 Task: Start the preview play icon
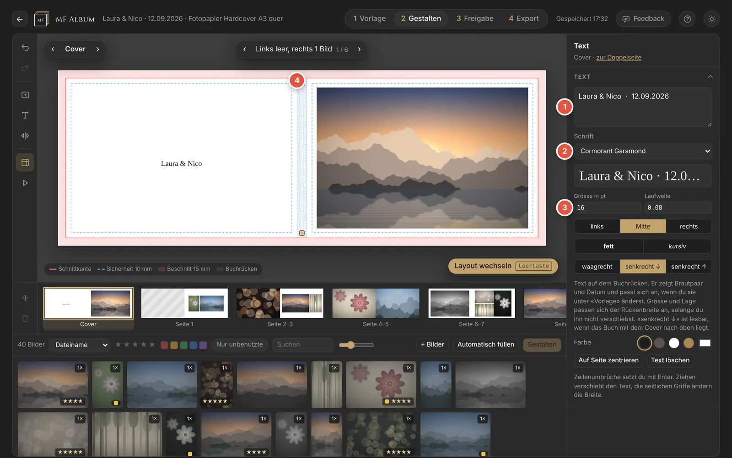coord(25,183)
